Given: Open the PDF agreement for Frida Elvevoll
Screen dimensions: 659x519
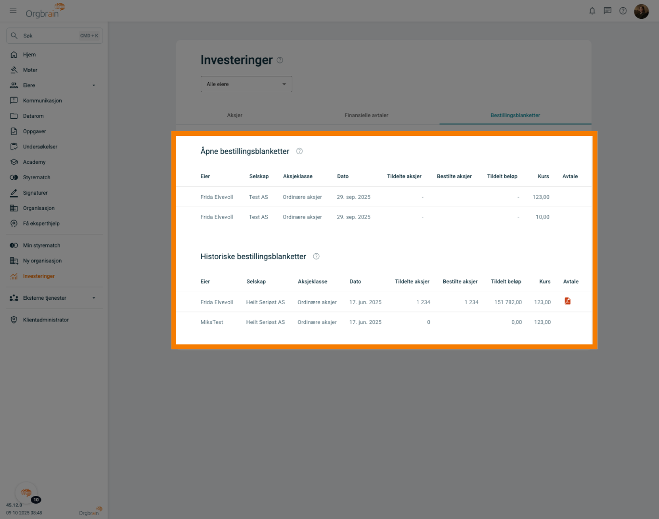Looking at the screenshot, I should pyautogui.click(x=568, y=301).
